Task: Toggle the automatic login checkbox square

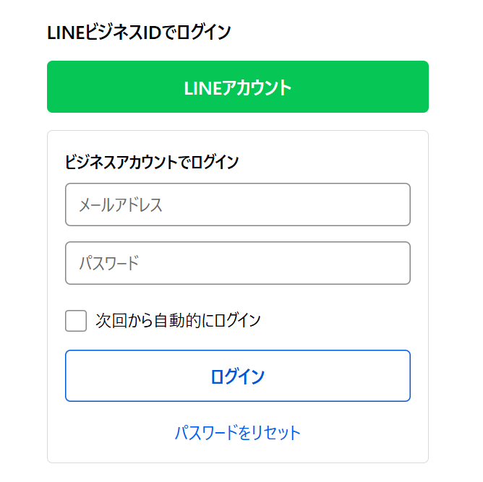Action: tap(76, 320)
